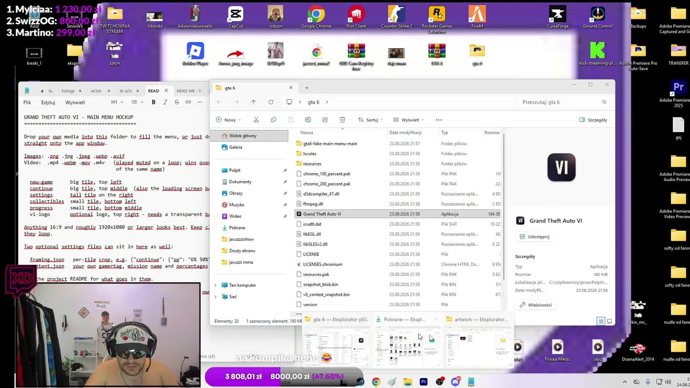The width and height of the screenshot is (690, 388).
Task: Select the CurseForge desktop icon
Action: 557,17
